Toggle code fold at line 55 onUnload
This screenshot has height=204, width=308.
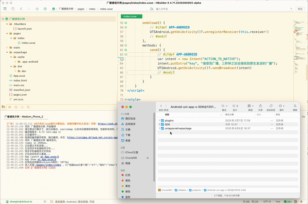(x=126, y=23)
